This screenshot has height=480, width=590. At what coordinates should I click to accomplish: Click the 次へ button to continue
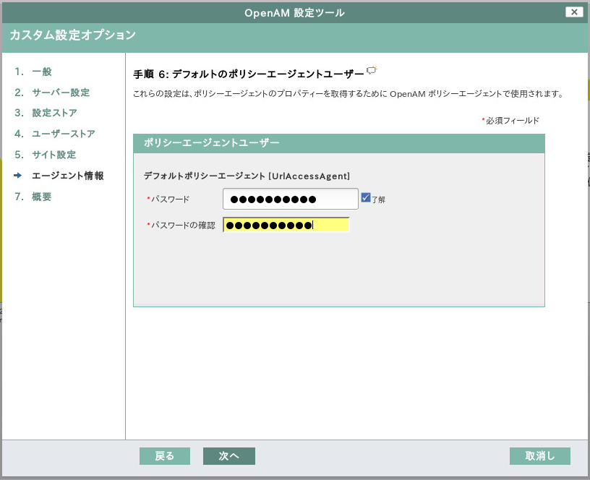coord(228,456)
